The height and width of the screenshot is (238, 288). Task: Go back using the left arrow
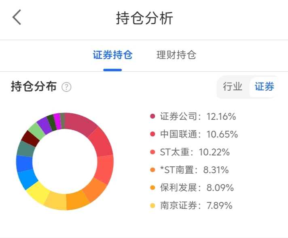(17, 18)
